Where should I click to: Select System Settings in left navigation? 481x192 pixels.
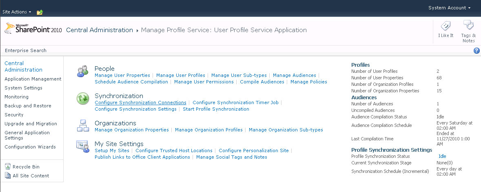[x=23, y=88]
